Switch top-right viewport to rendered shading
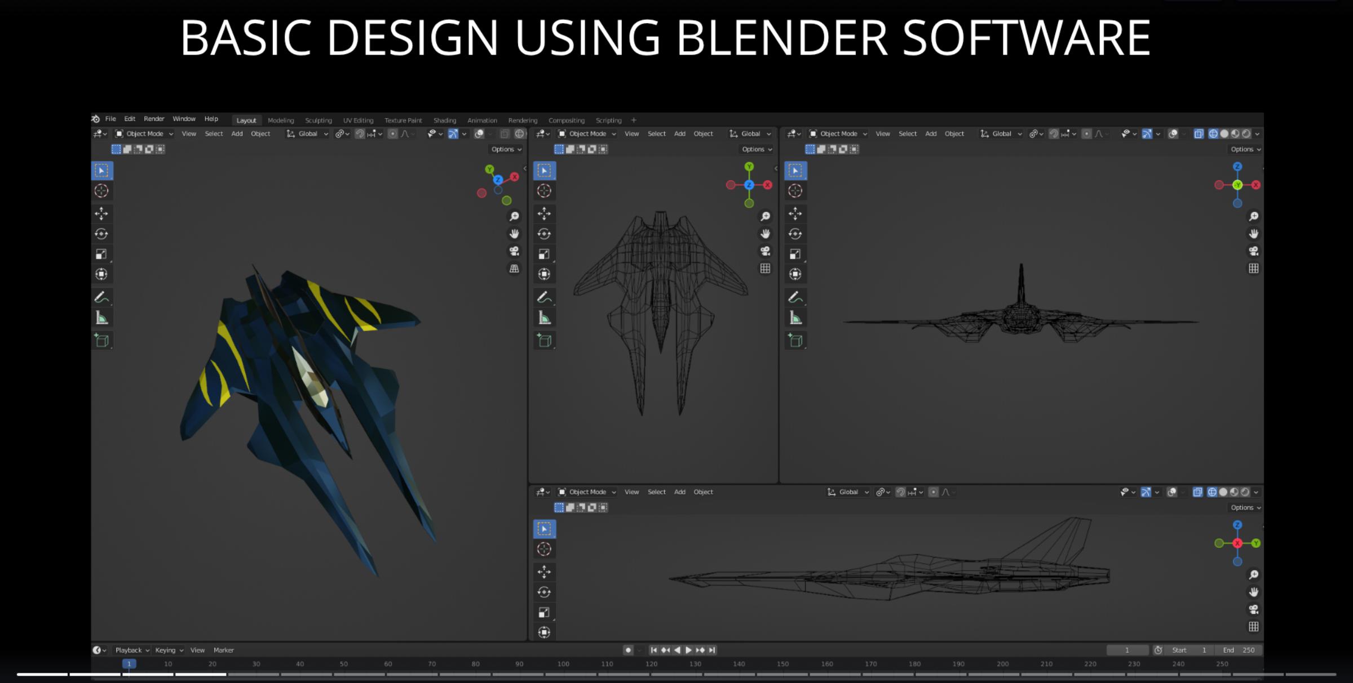 point(1246,133)
